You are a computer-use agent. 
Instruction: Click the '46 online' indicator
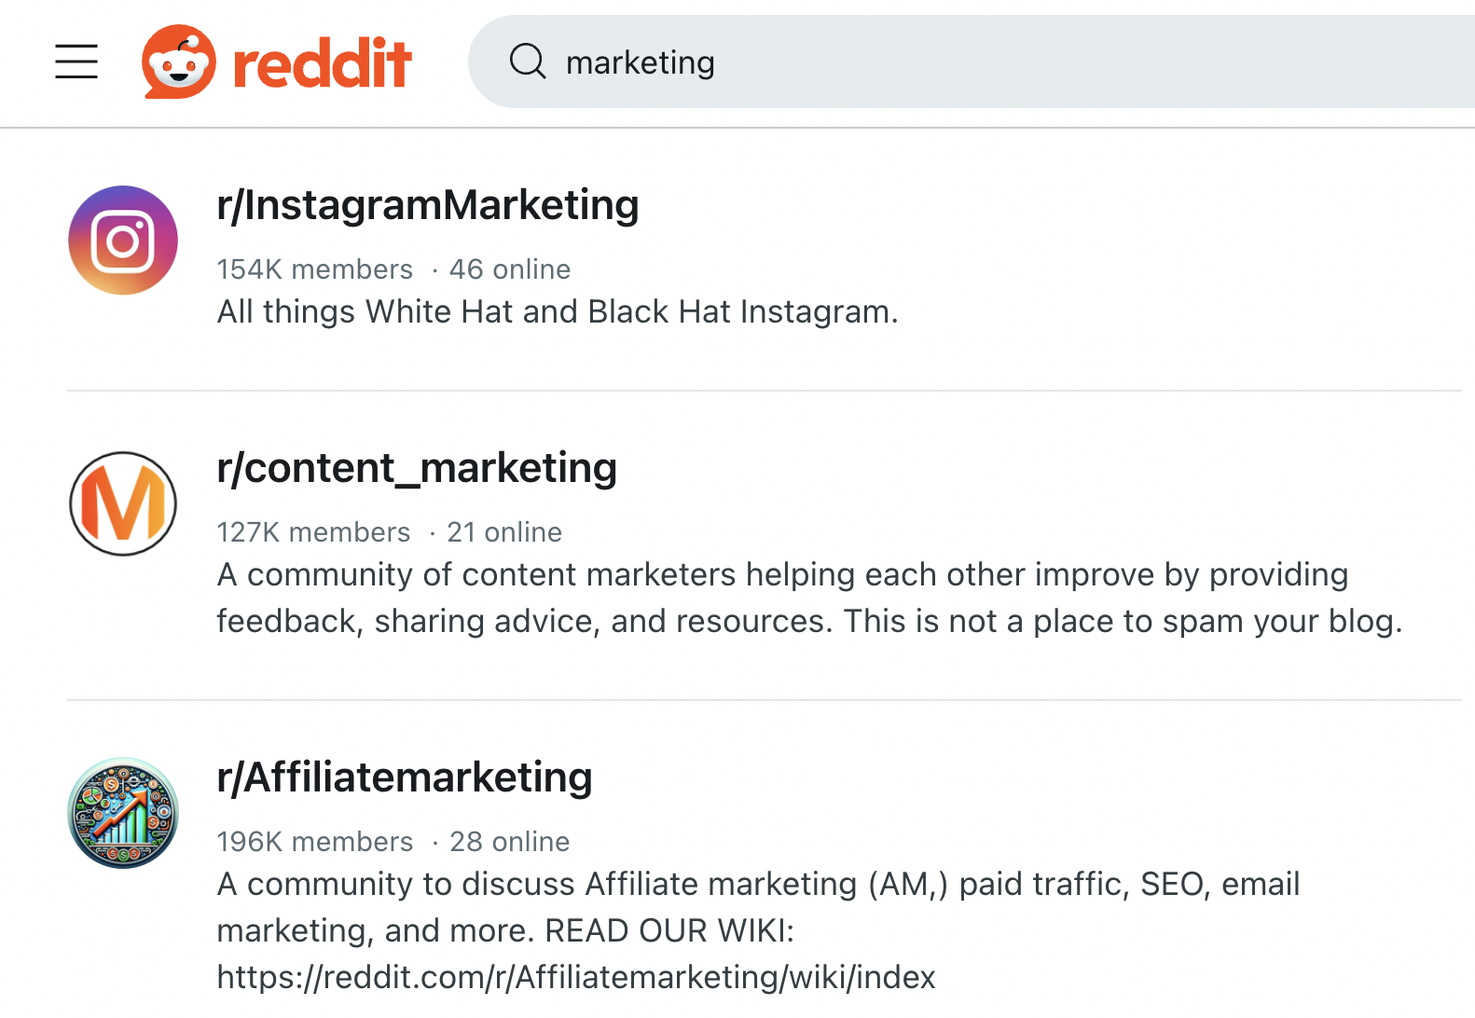[510, 269]
